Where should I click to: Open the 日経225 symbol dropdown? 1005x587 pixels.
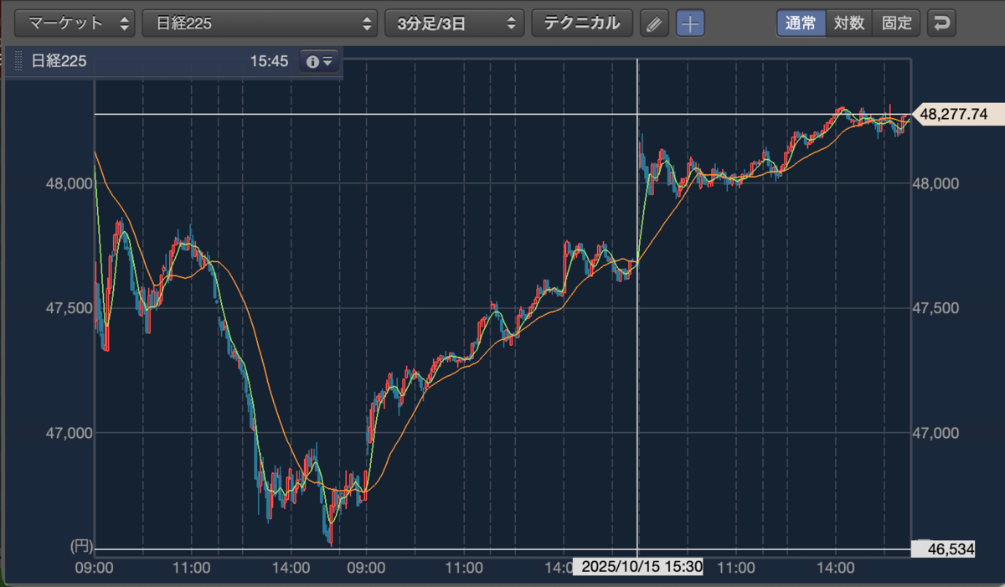click(260, 23)
